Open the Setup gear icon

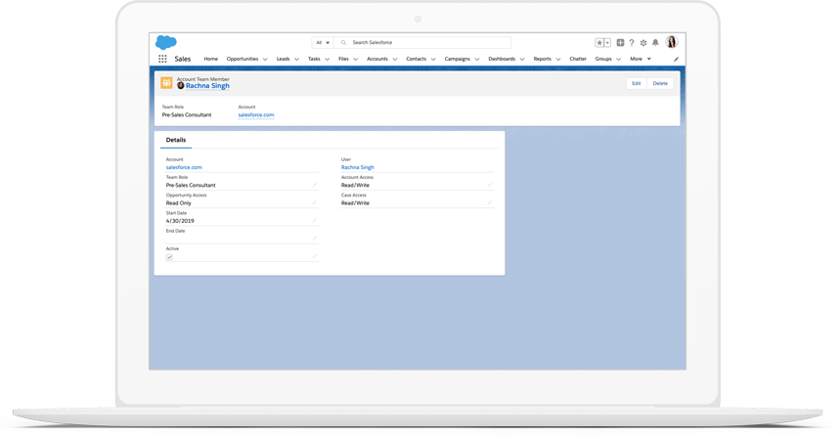[x=643, y=43]
